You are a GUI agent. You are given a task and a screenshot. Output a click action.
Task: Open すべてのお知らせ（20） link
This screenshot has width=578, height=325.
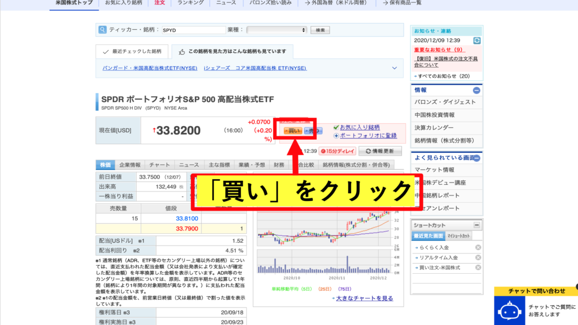pyautogui.click(x=444, y=76)
